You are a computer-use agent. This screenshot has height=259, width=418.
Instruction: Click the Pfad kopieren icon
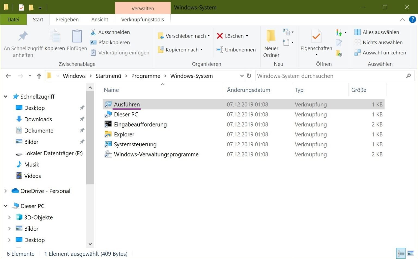94,42
